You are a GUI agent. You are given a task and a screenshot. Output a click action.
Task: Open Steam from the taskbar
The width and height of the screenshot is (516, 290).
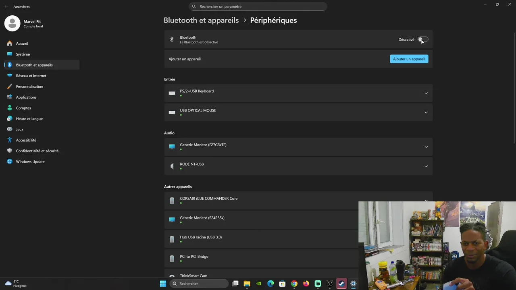pyautogui.click(x=341, y=284)
